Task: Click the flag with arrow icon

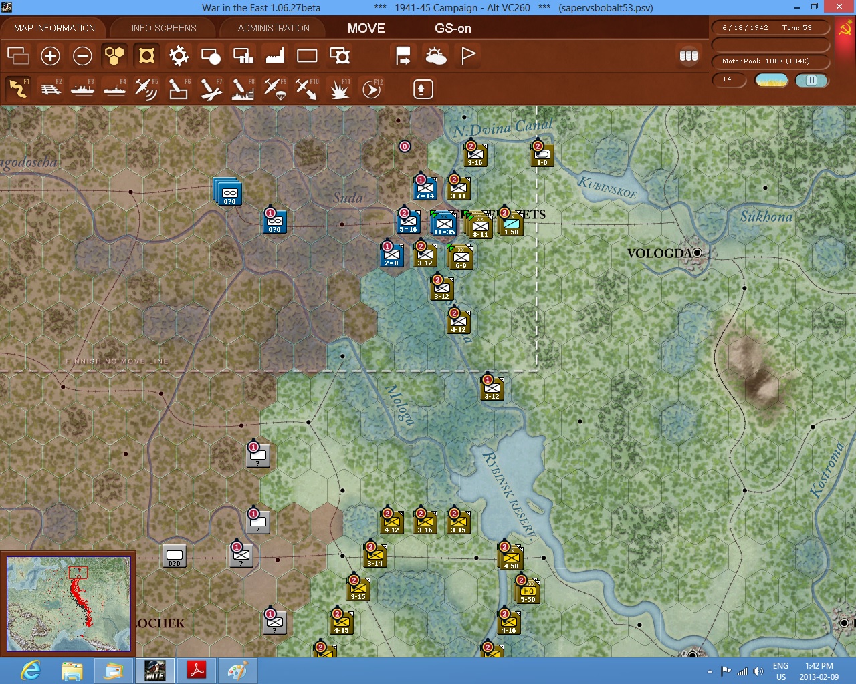Action: (403, 56)
